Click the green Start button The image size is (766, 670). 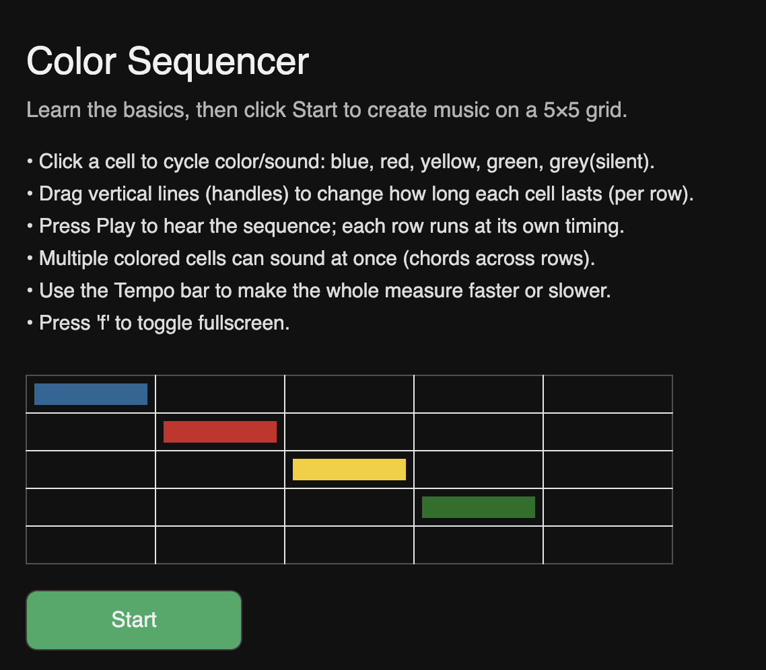133,620
